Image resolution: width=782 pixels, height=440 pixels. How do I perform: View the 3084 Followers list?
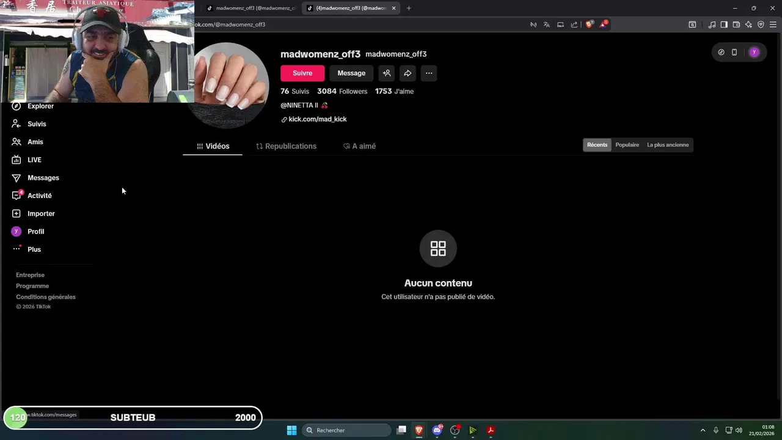(x=342, y=91)
